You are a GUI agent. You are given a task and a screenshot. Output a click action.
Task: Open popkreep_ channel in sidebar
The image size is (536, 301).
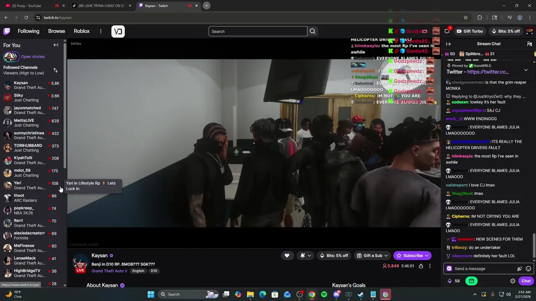click(32, 211)
